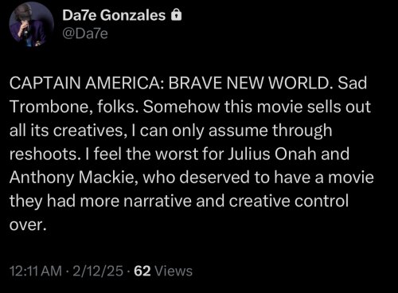
Task: Click the word "deserved" in the tweet
Action: click(214, 178)
